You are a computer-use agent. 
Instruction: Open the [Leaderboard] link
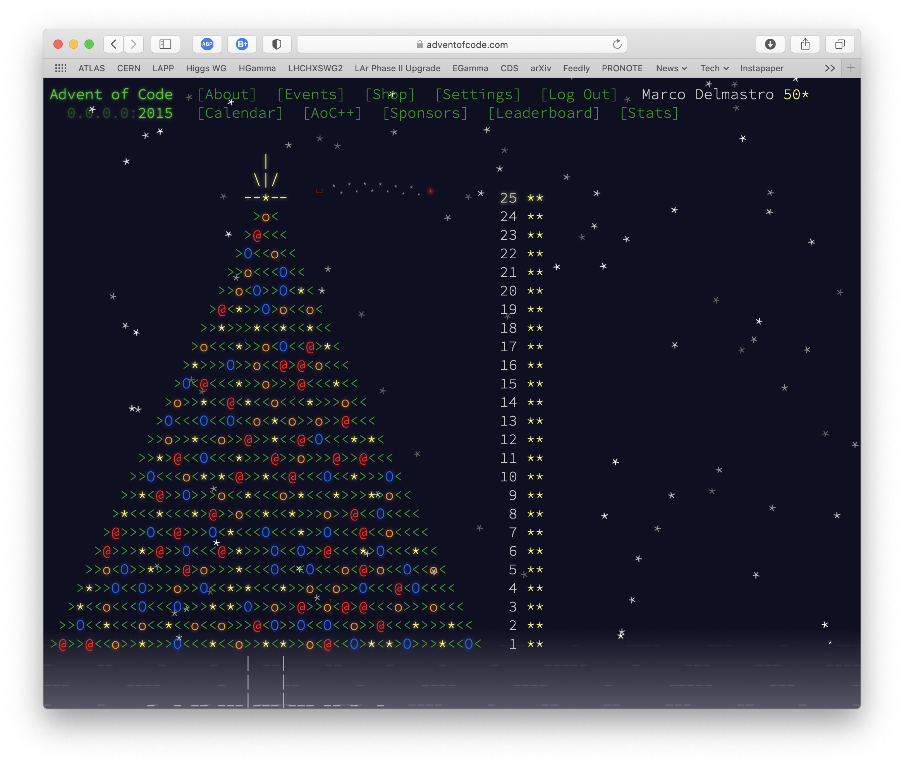pyautogui.click(x=544, y=113)
